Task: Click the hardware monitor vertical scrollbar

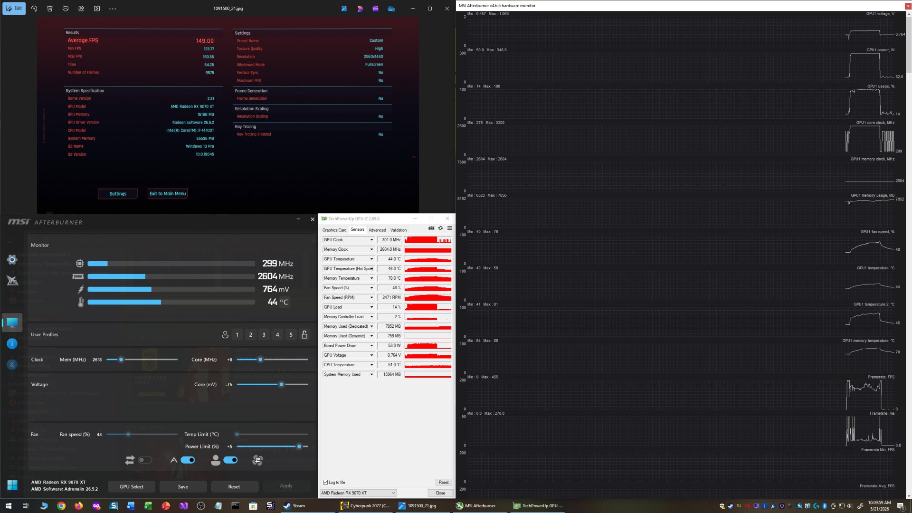Action: point(909,254)
